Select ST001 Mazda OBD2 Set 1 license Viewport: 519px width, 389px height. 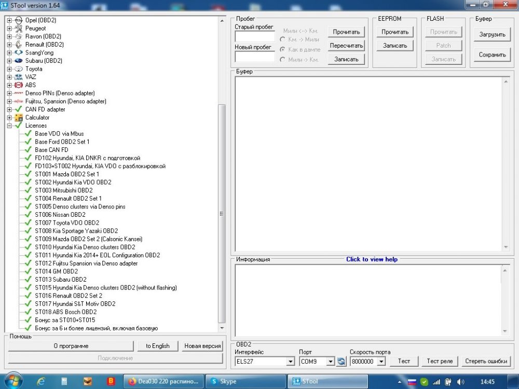(67, 174)
